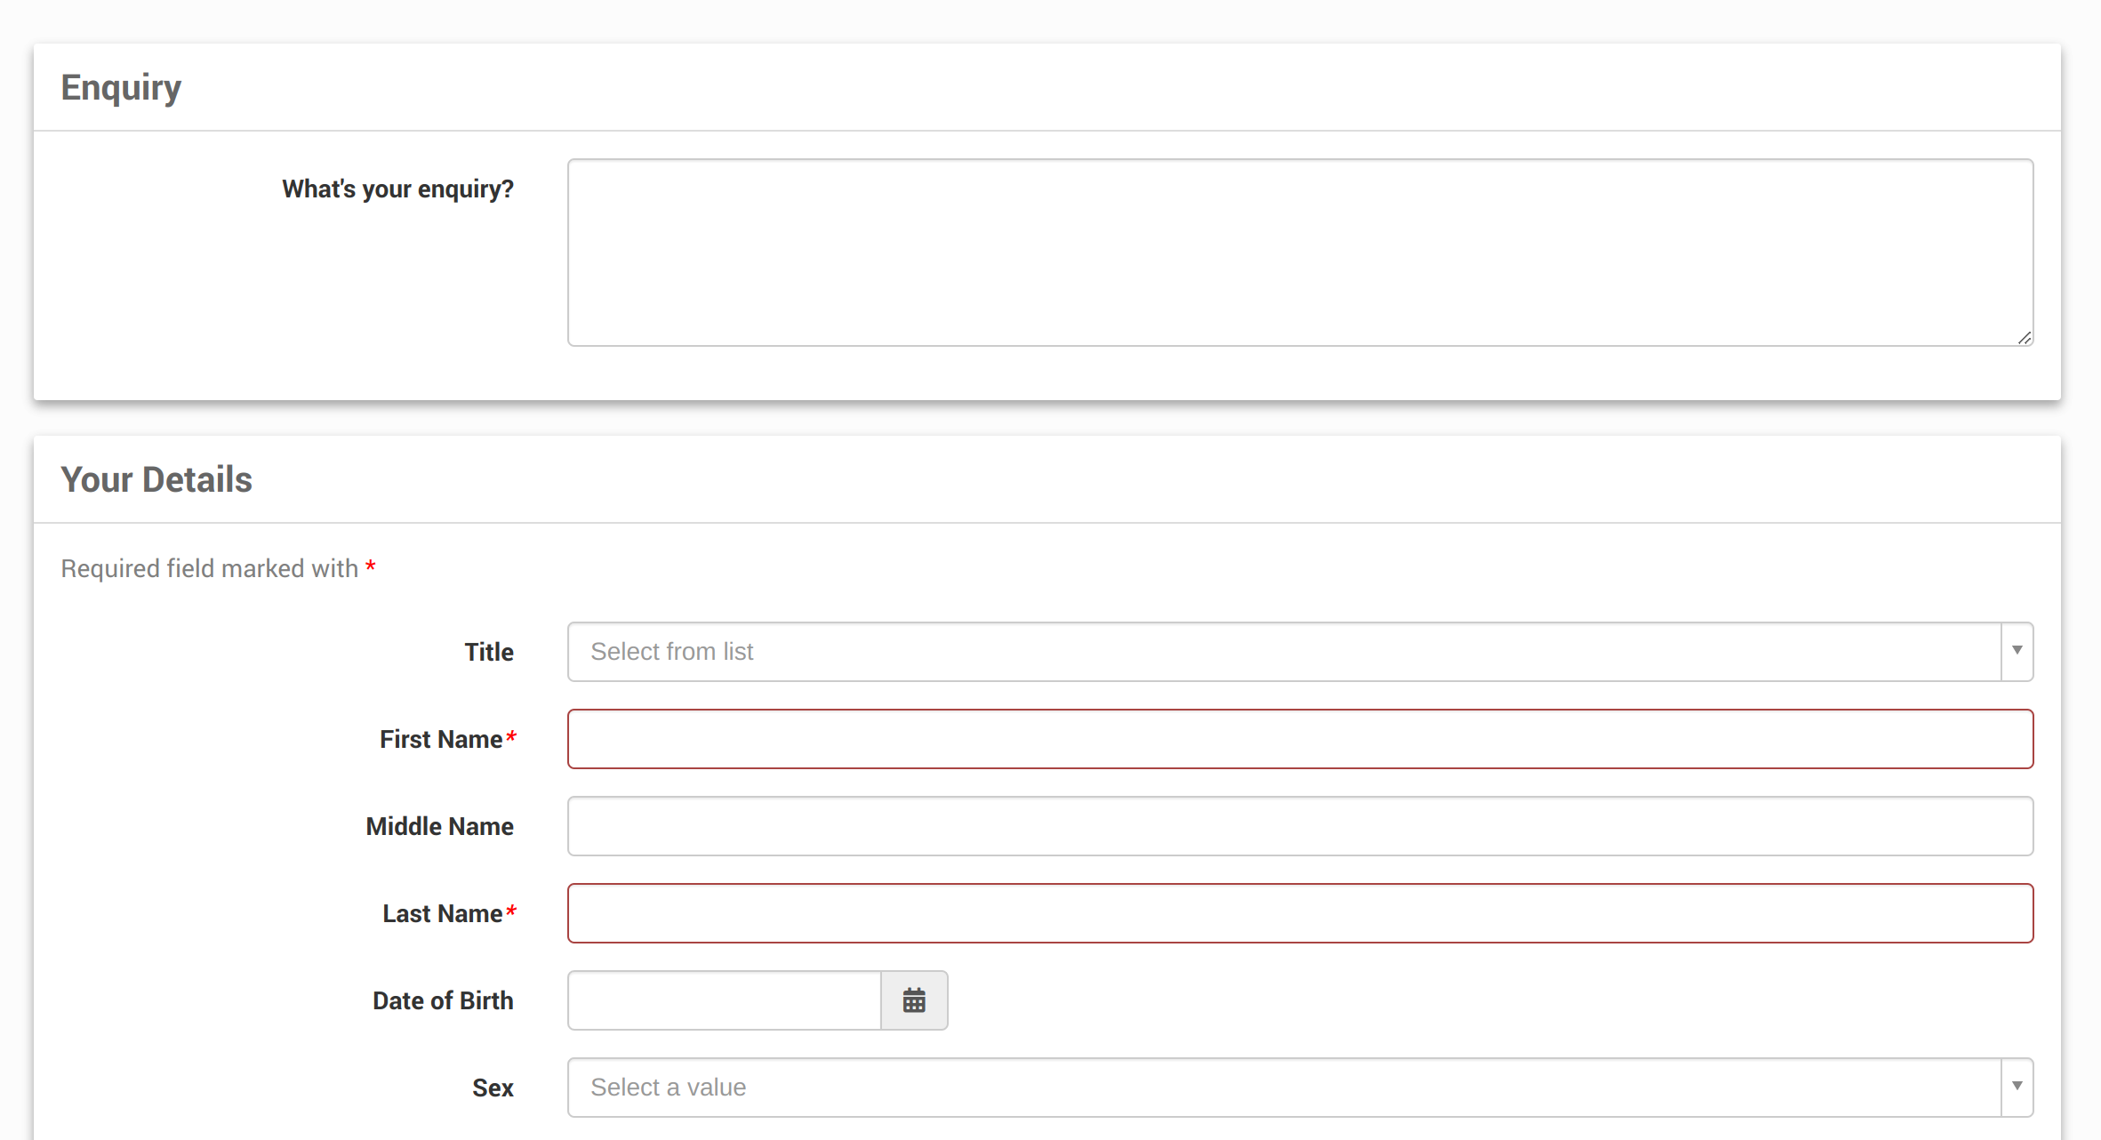Click the Sex dropdown arrow
The width and height of the screenshot is (2101, 1140).
(2017, 1087)
